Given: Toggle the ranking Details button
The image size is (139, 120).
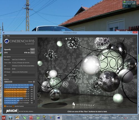Looking at the screenshot, I should pos(34,82).
